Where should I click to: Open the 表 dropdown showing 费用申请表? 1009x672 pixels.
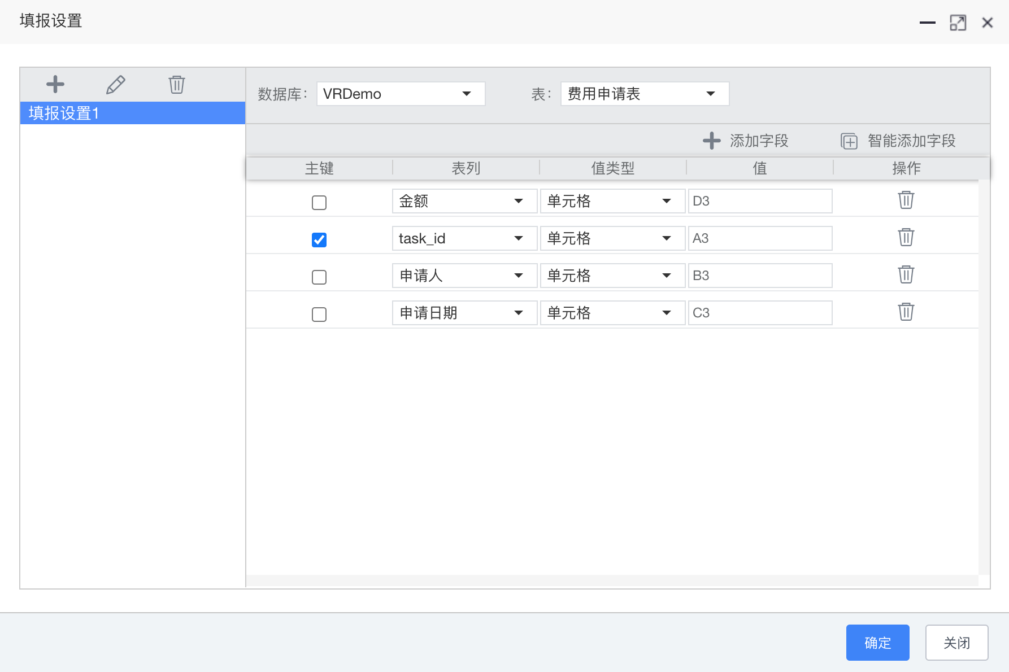[645, 94]
